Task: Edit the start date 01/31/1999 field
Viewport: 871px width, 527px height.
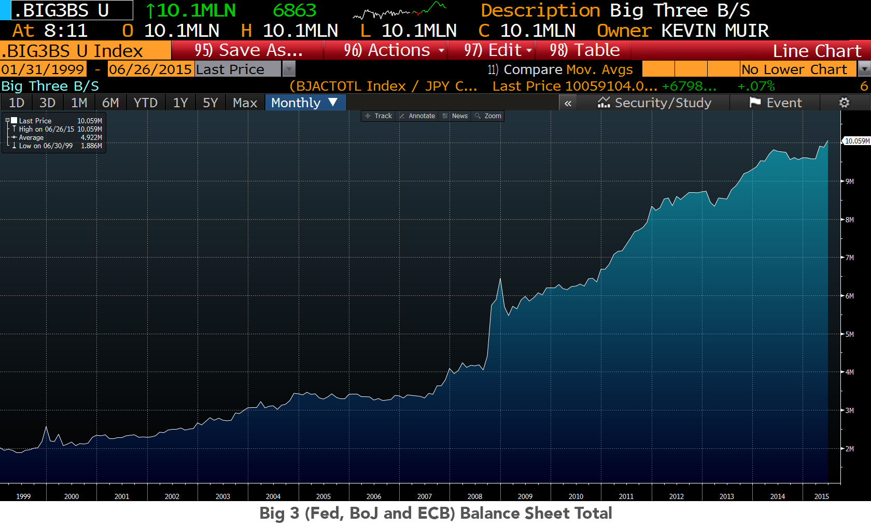Action: [x=43, y=69]
